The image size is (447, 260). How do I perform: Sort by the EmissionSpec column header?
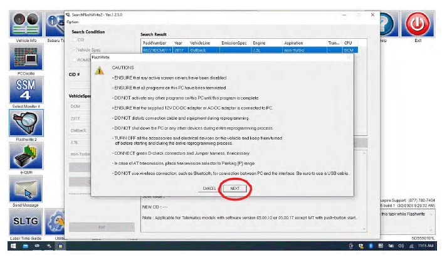[x=236, y=43]
